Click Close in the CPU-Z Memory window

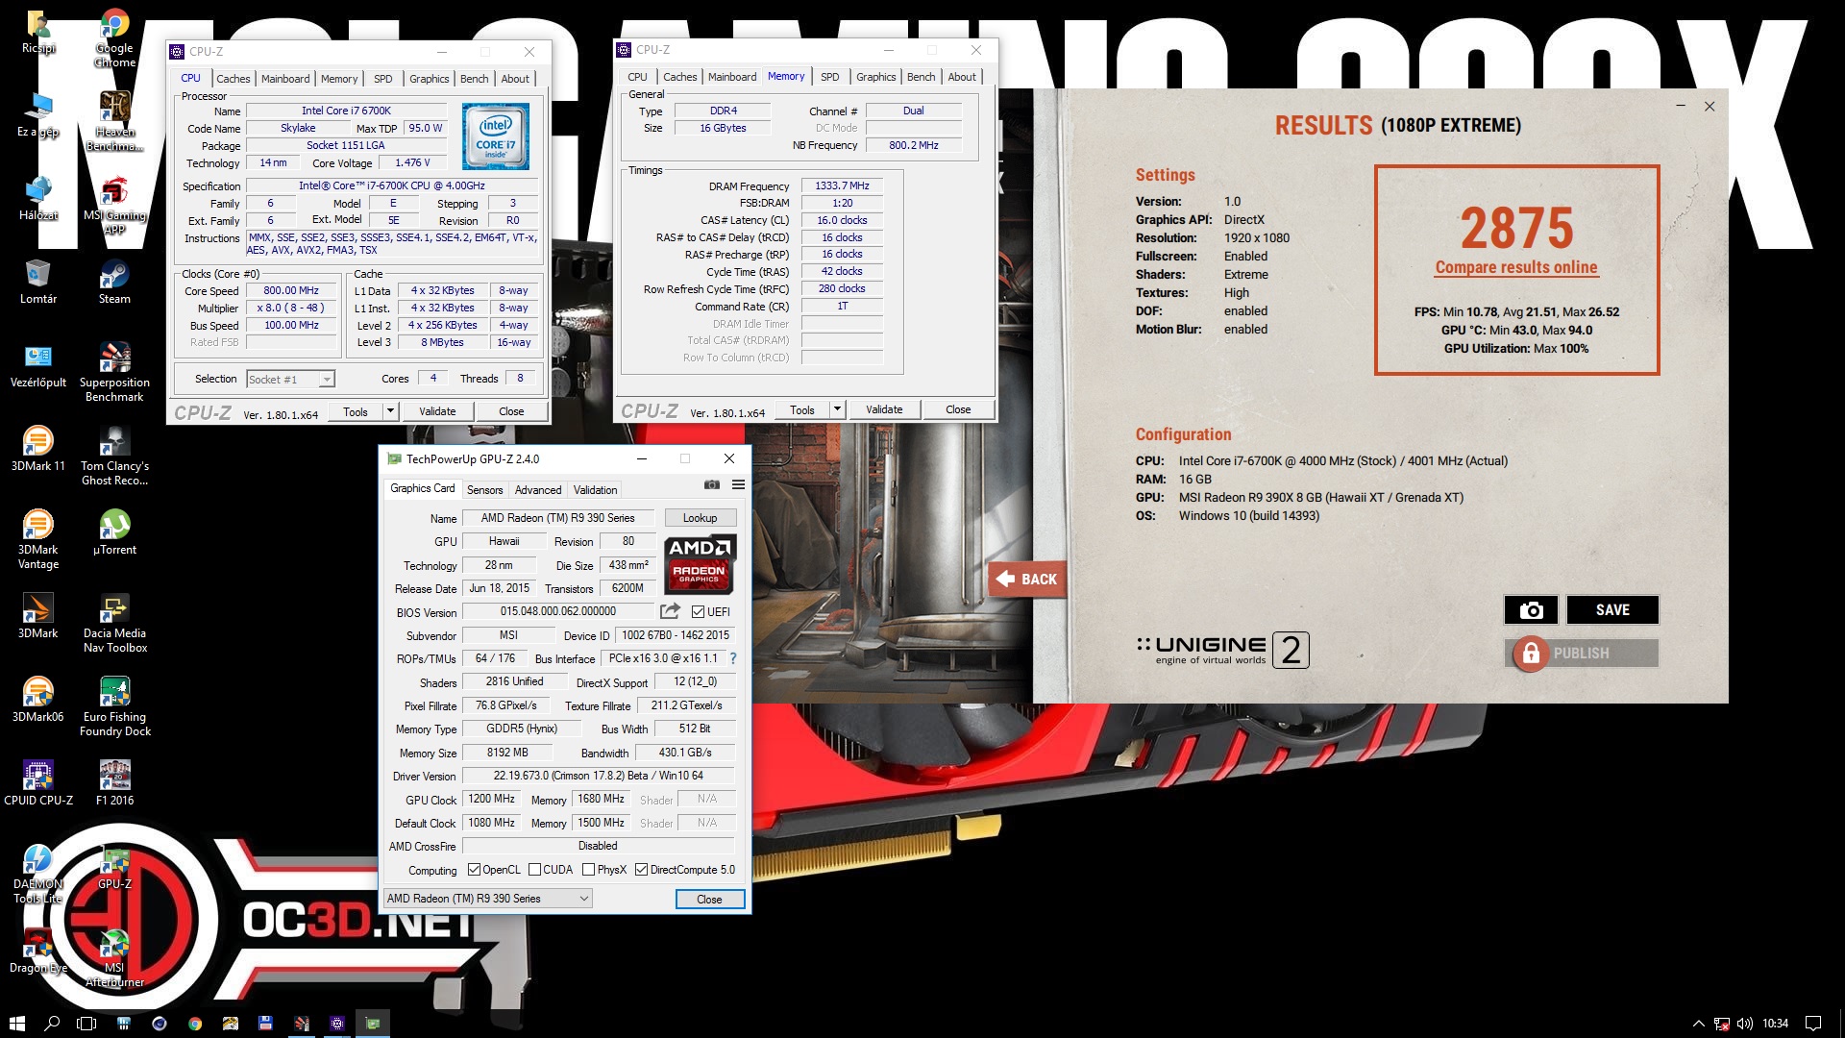pyautogui.click(x=958, y=409)
